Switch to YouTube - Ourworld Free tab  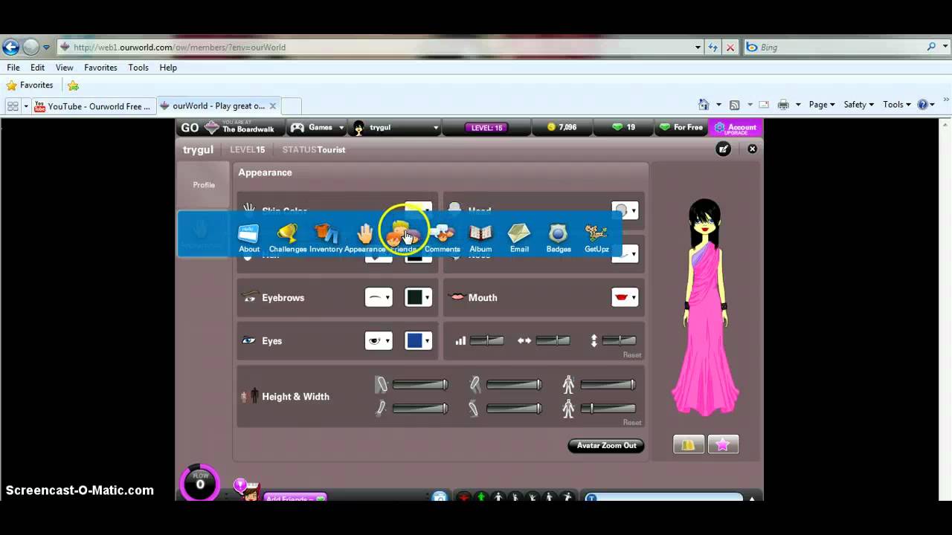pyautogui.click(x=93, y=106)
